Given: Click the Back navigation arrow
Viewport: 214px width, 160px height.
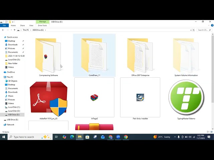Looking at the screenshot, I should coord(3,30).
